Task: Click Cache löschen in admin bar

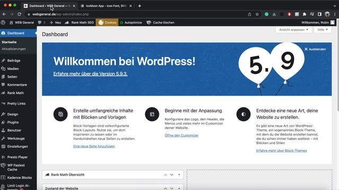Action: (x=160, y=22)
